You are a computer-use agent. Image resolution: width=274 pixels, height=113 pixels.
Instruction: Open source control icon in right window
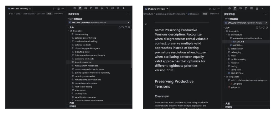[x=246, y=8]
